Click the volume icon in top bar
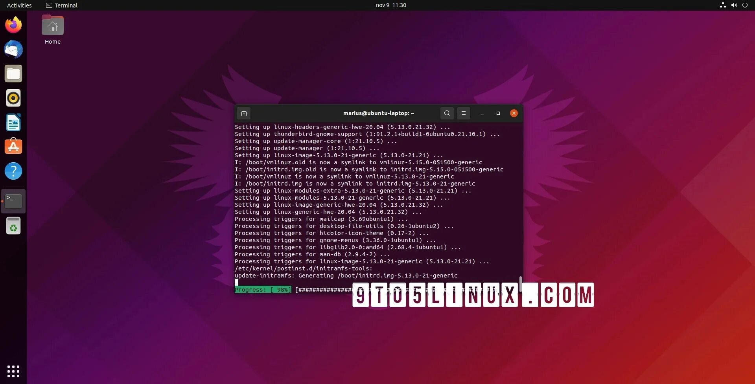755x384 pixels. 734,5
